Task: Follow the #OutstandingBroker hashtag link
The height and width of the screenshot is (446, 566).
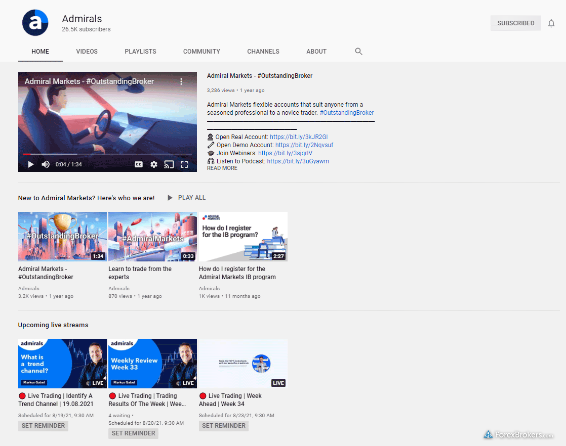Action: pyautogui.click(x=346, y=113)
